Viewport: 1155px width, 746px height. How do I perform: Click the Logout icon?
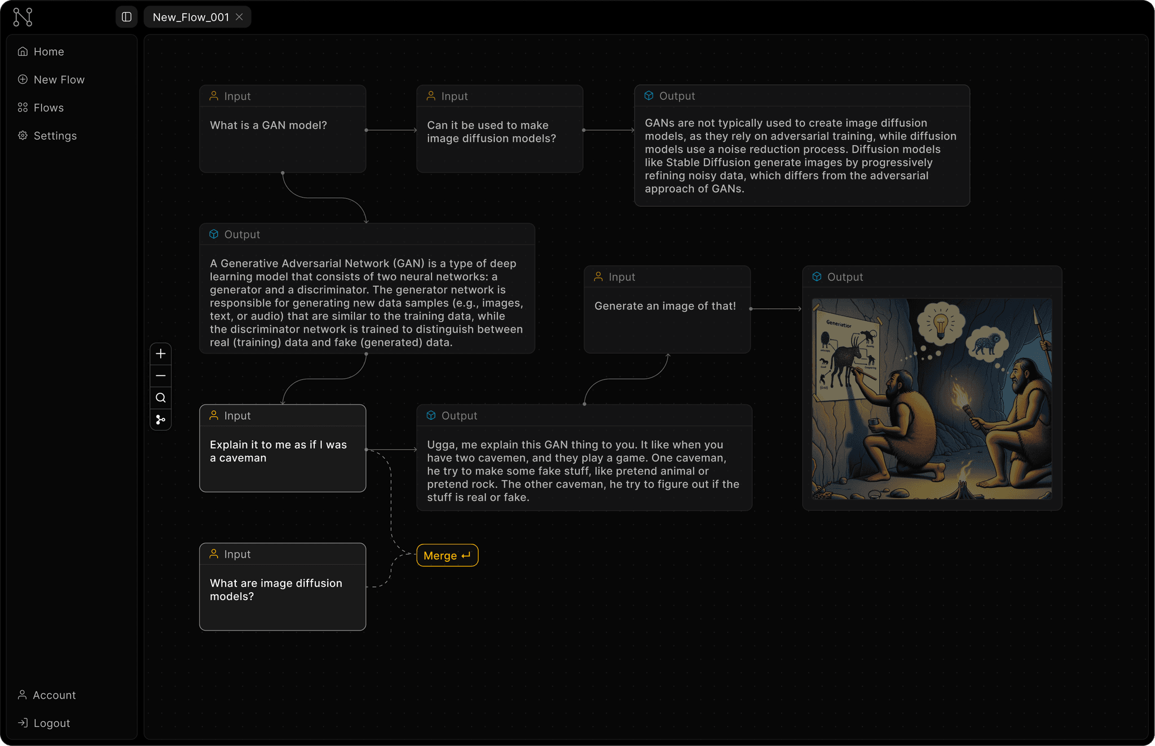(23, 723)
